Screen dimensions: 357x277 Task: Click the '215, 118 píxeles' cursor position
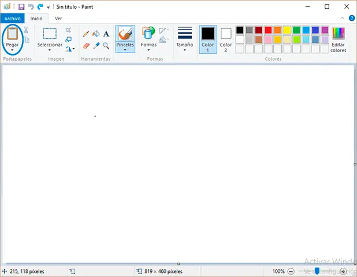(27, 271)
